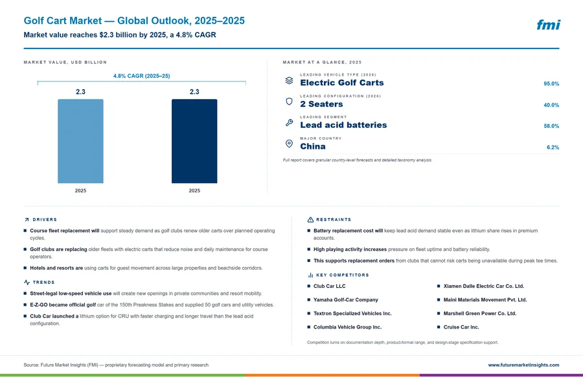
Task: Select Yamaha Golf-Car Company entry
Action: pos(346,300)
